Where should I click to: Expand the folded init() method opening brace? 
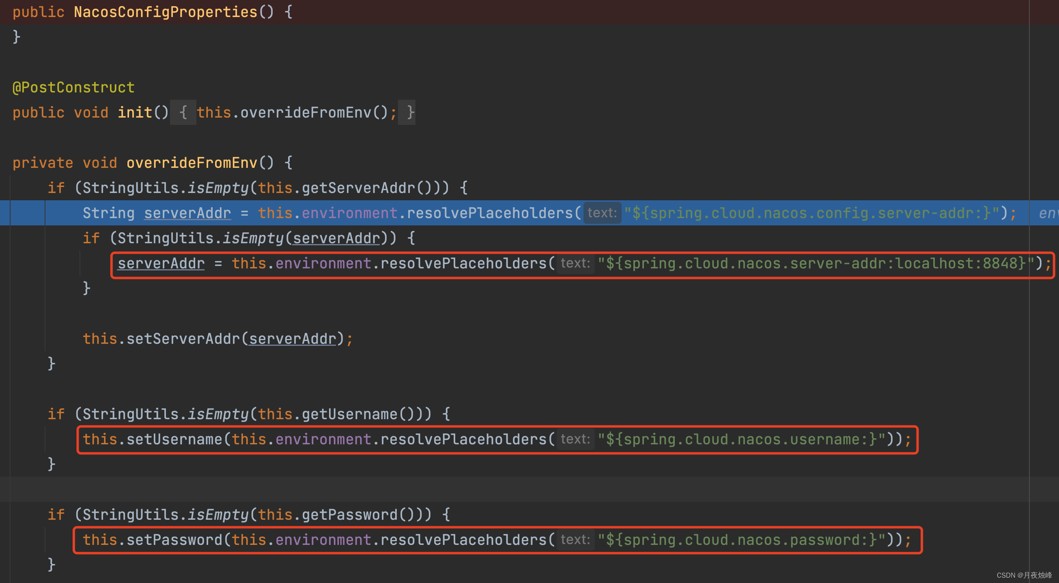183,112
